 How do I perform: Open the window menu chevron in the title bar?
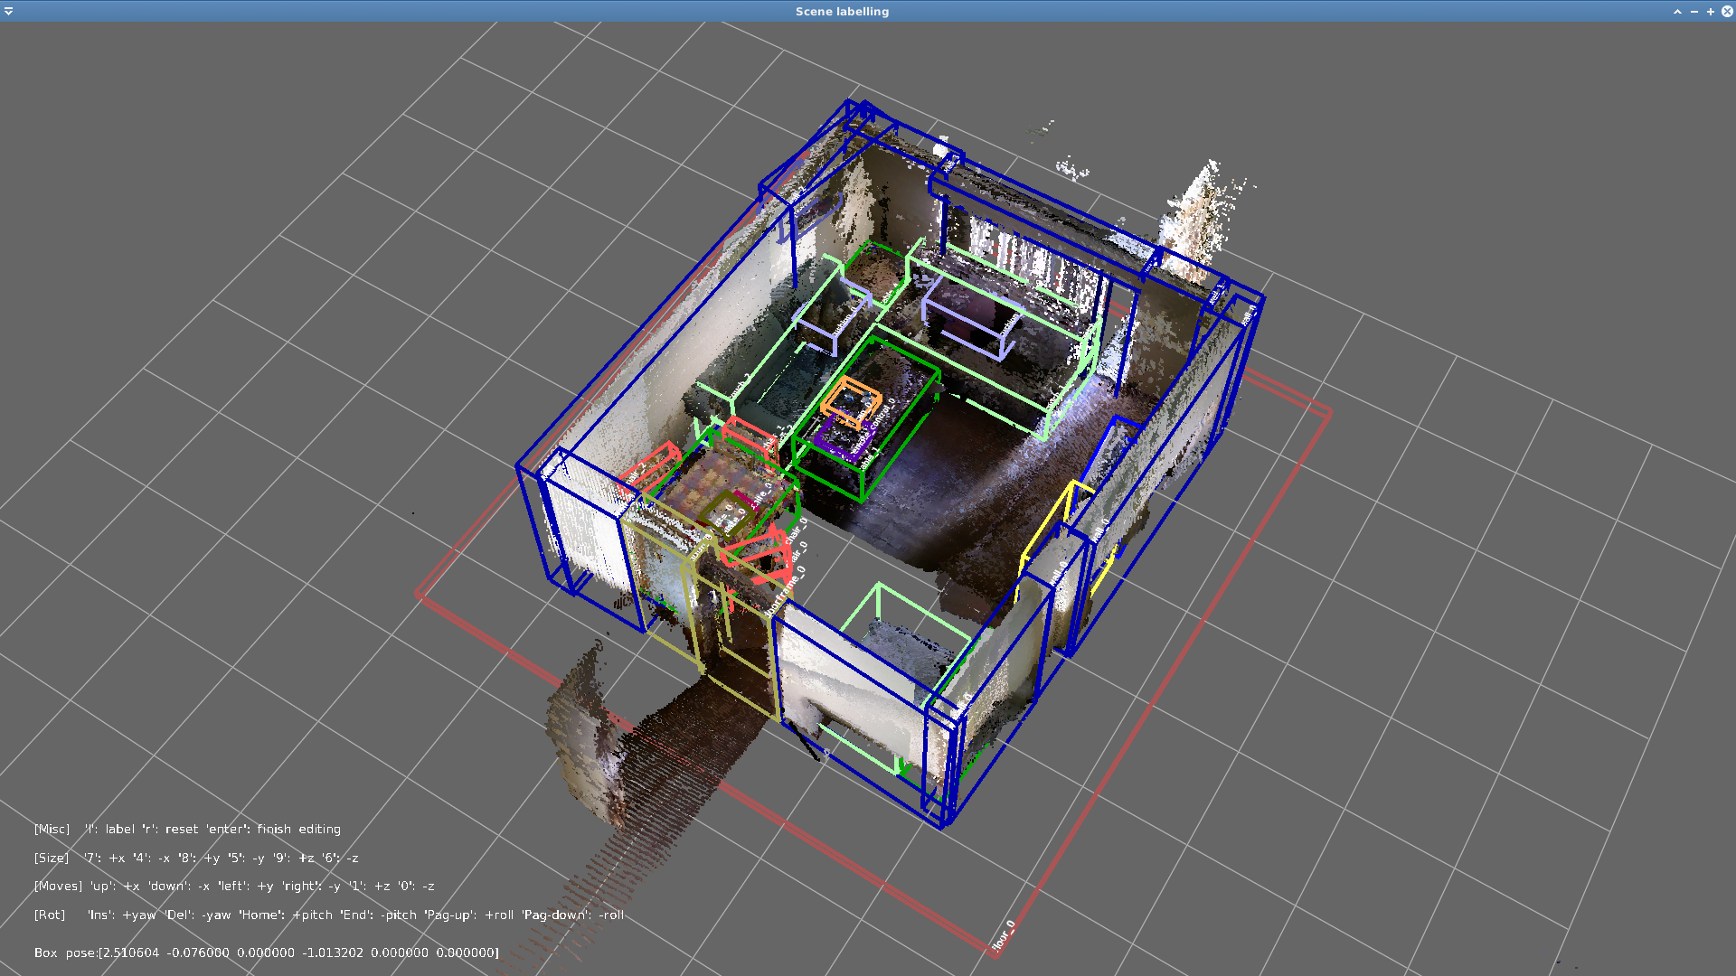click(x=7, y=12)
